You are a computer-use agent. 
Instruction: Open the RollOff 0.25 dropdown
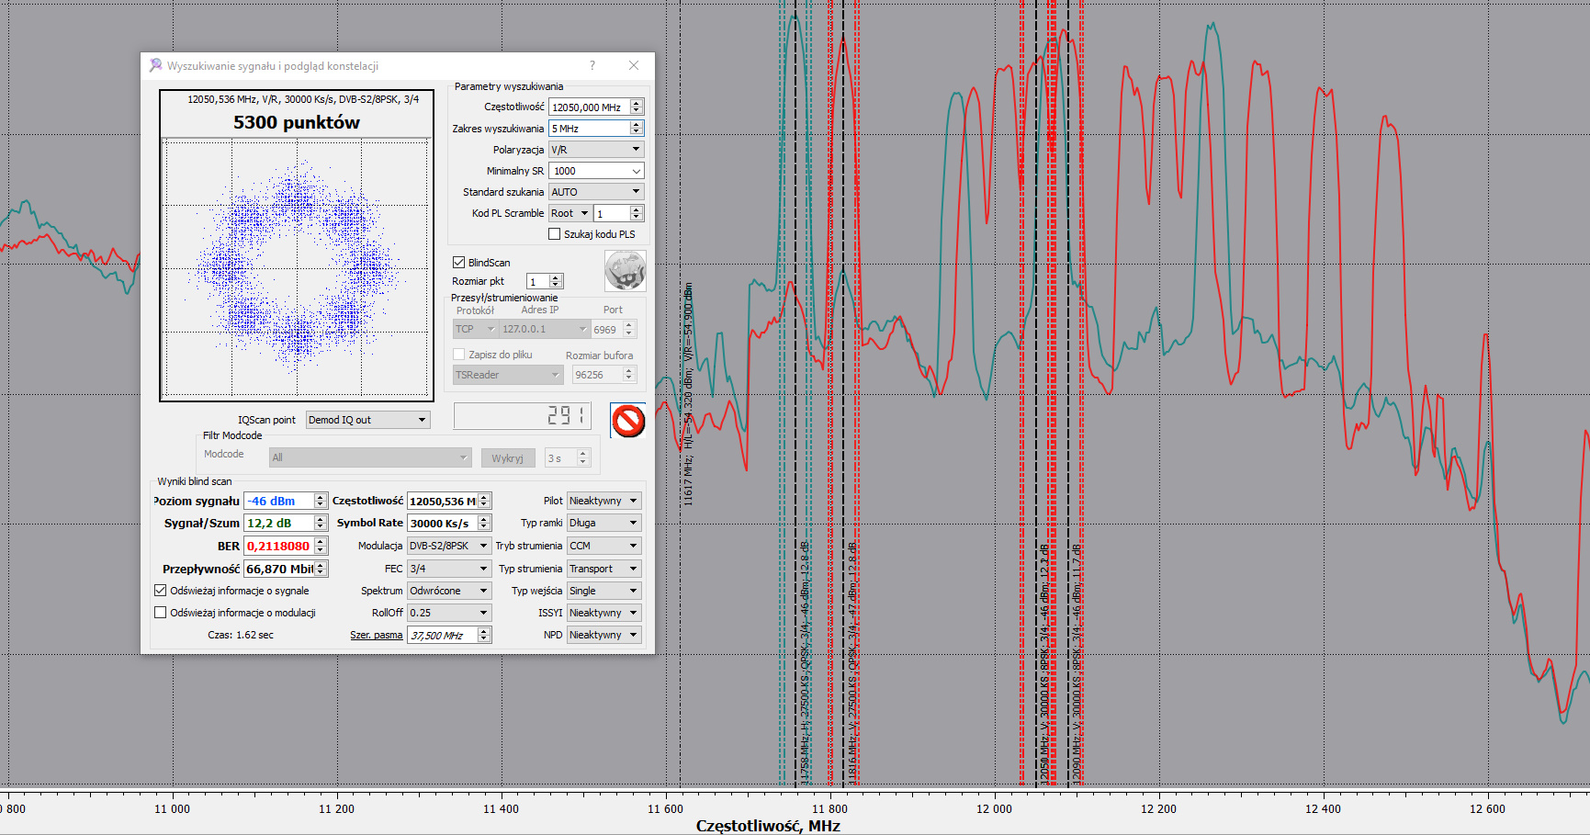coord(449,613)
